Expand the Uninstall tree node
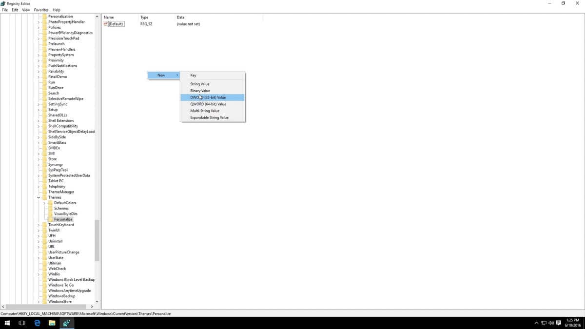585x329 pixels. point(39,241)
